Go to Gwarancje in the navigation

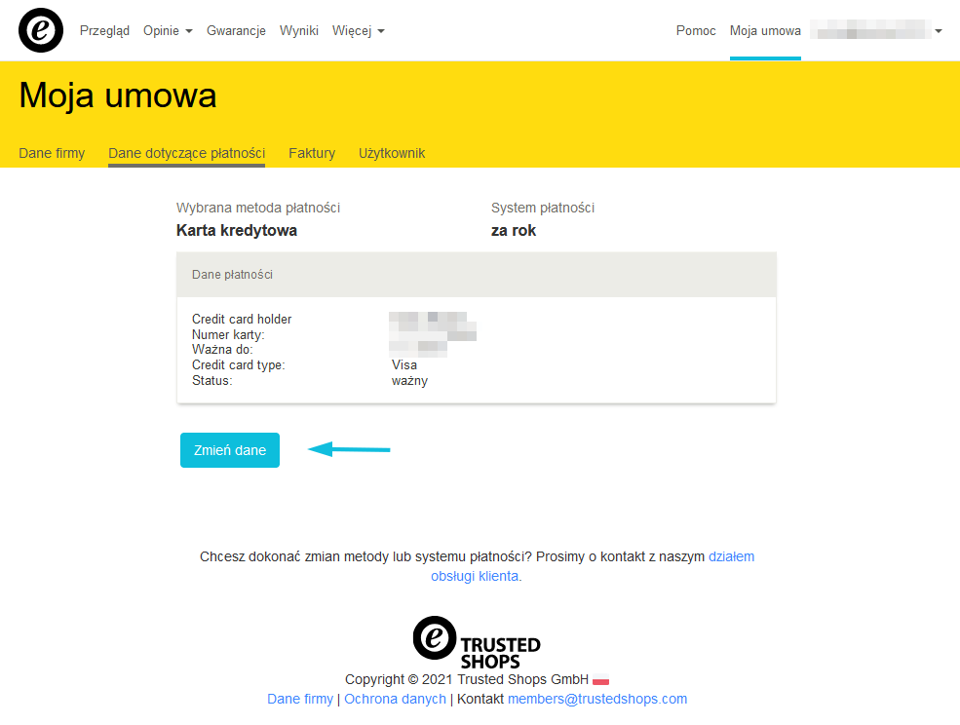(x=236, y=31)
